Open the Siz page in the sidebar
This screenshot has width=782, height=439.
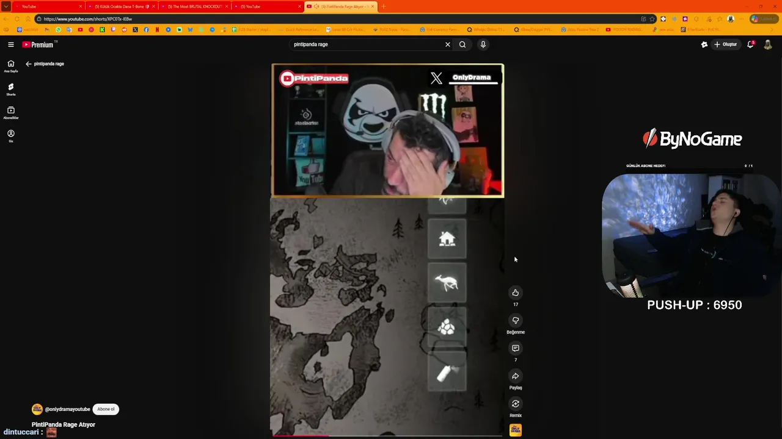pyautogui.click(x=11, y=136)
